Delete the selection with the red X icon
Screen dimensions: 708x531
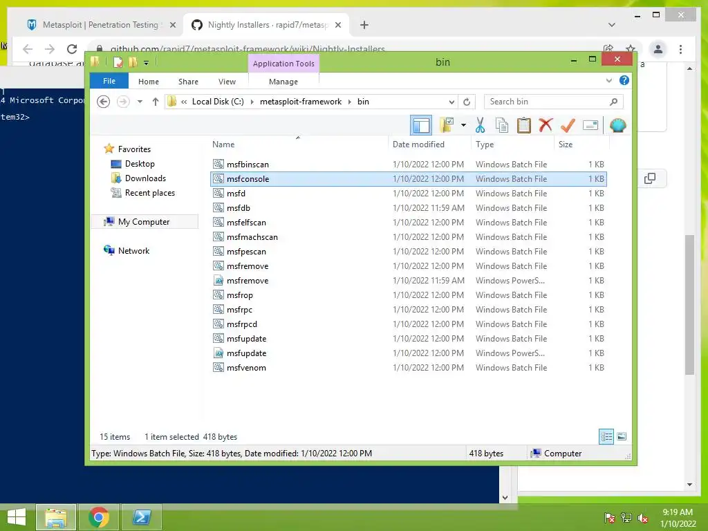546,125
